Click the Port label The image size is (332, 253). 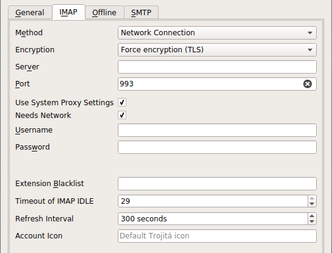23,84
